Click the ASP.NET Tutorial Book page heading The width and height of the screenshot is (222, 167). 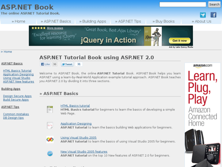(96, 58)
